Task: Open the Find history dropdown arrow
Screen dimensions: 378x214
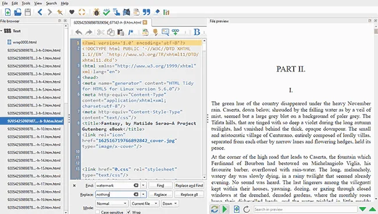Action: (143, 186)
